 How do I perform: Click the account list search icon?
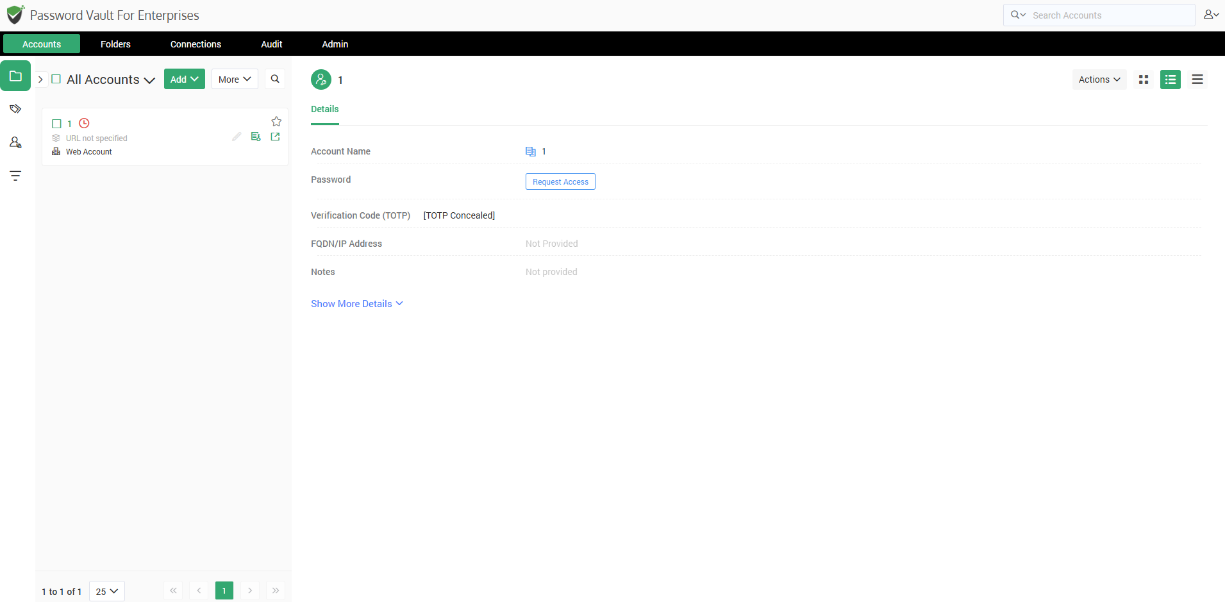click(x=275, y=79)
